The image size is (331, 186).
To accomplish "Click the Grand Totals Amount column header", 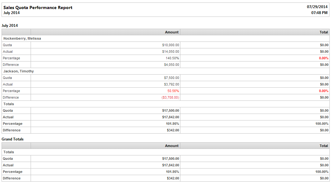I will coord(172,146).
